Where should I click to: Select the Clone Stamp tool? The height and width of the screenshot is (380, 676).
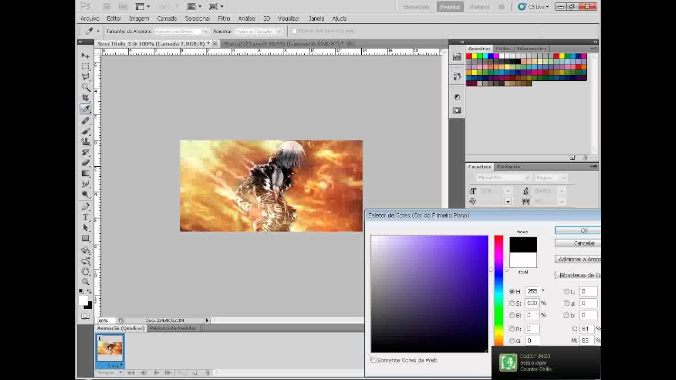(86, 141)
